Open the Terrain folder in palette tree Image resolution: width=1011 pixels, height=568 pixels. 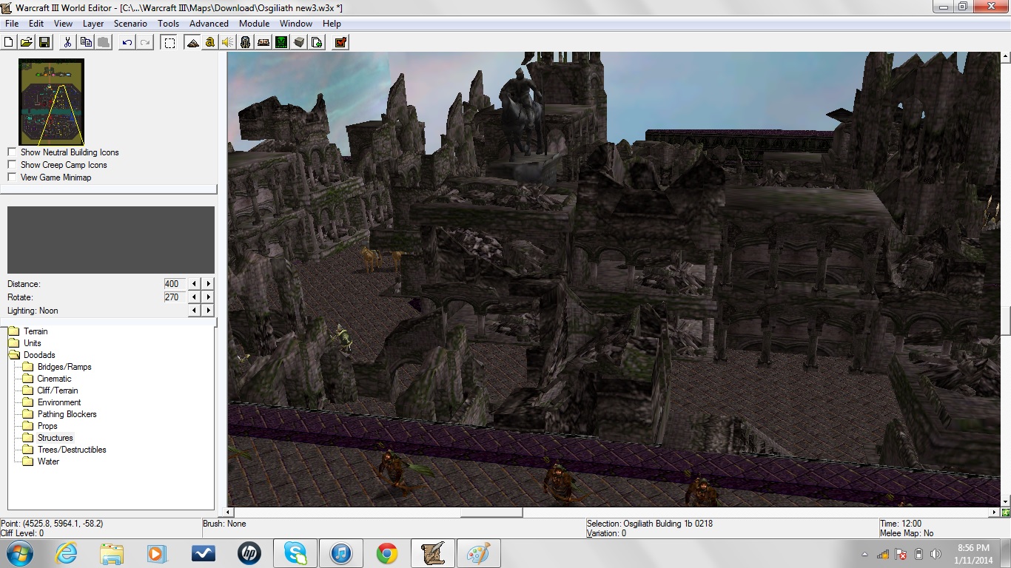[36, 331]
